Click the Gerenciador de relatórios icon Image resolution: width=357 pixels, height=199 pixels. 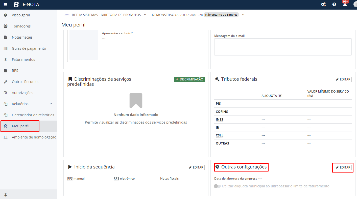[6, 115]
